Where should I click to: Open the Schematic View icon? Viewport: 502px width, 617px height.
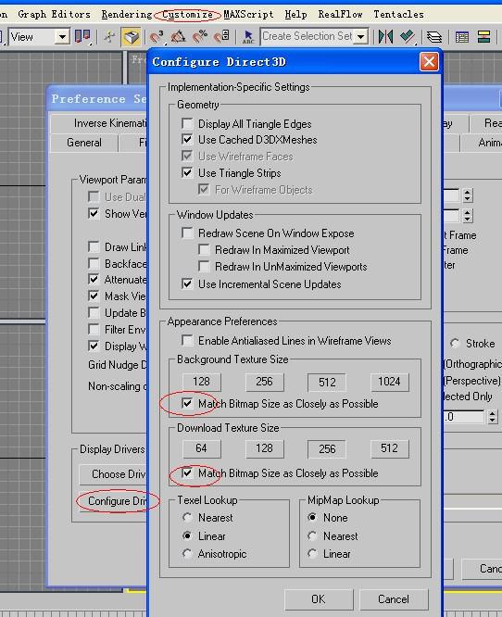483,37
